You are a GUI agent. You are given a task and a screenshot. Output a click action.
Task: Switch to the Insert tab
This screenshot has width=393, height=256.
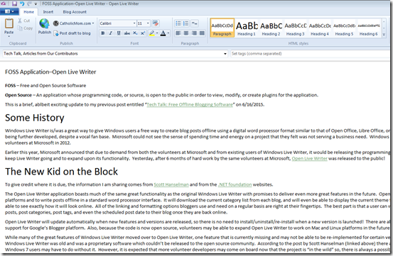[x=48, y=12]
